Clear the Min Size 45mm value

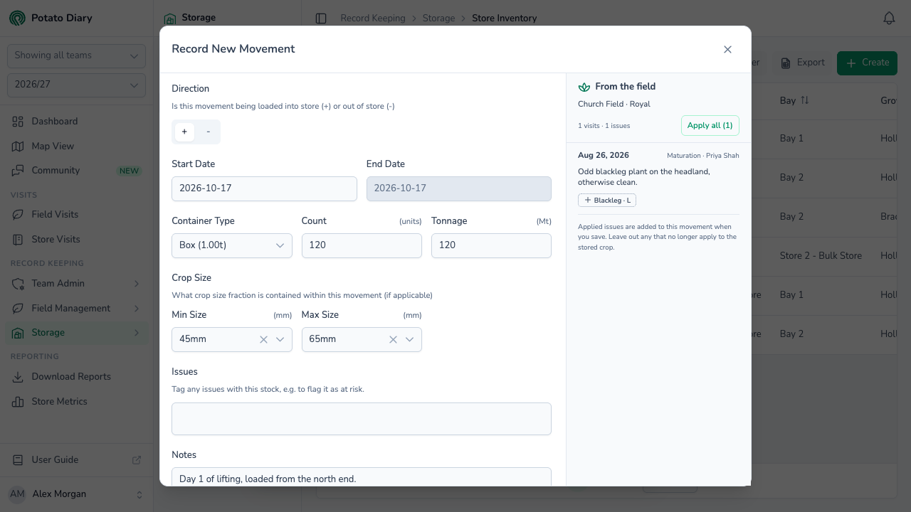pos(263,340)
